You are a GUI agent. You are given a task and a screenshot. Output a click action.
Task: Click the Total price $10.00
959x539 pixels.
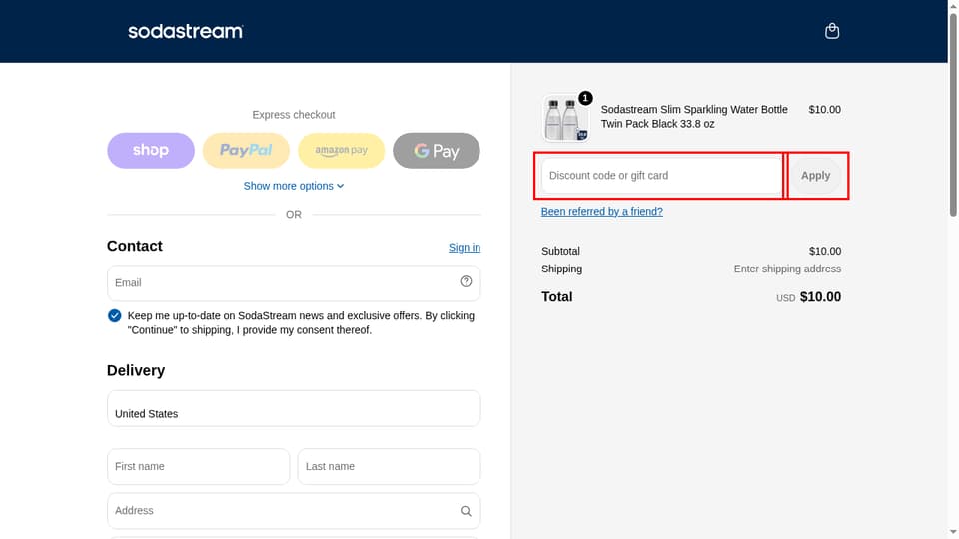pyautogui.click(x=820, y=297)
